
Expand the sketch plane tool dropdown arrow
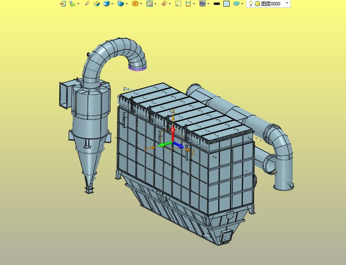(x=78, y=4)
